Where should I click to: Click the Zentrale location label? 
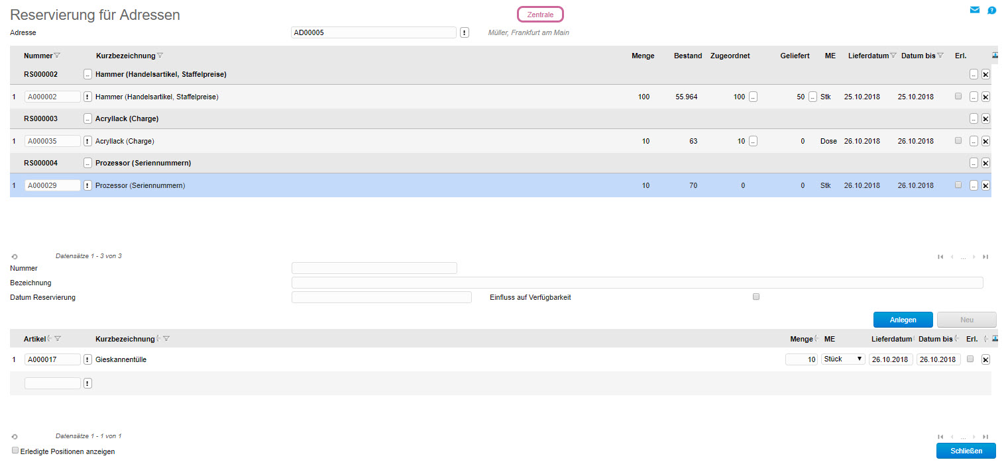click(x=539, y=15)
